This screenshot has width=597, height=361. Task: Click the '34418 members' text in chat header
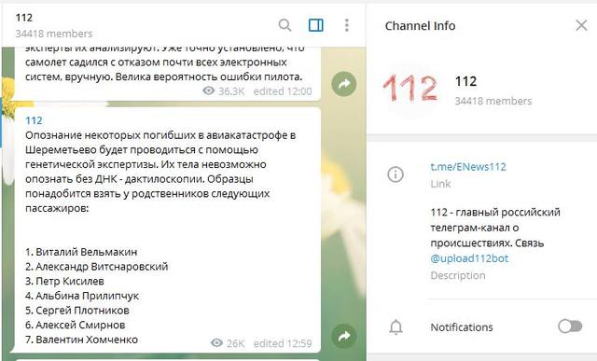click(54, 34)
